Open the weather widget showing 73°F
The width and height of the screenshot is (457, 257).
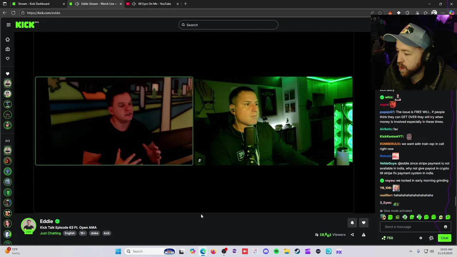(x=12, y=251)
